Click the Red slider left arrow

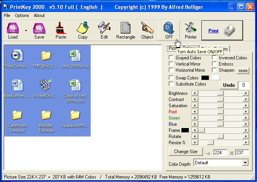(x=195, y=112)
